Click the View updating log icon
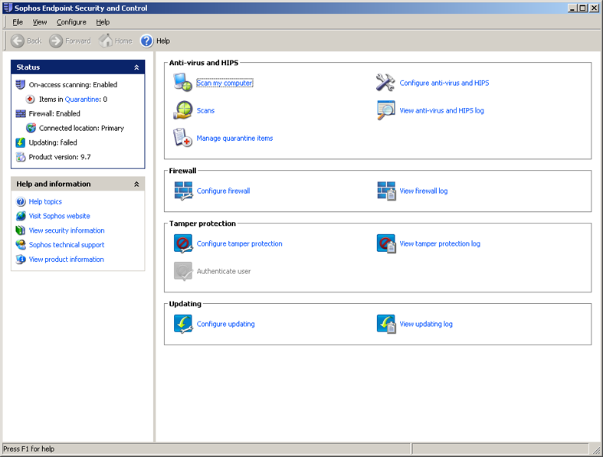 coord(385,324)
